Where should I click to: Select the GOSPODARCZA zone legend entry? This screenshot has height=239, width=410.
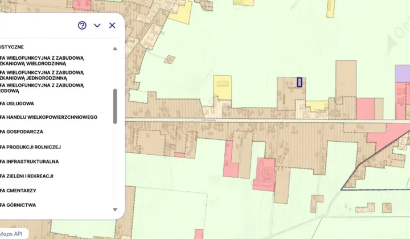22,131
